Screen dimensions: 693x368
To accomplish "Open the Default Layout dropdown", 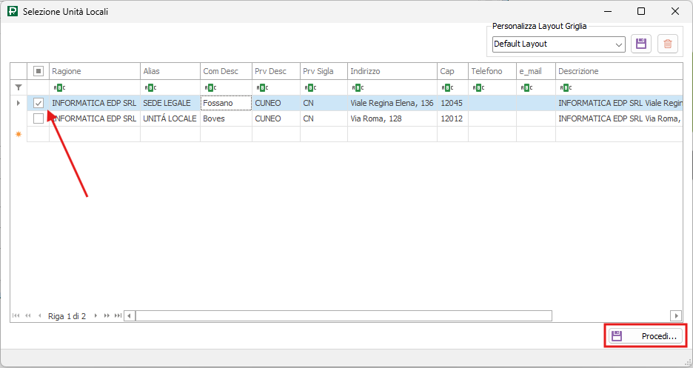I will tap(619, 44).
